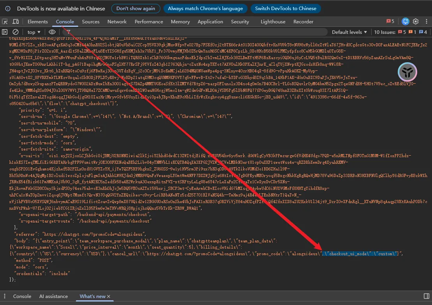Open the Lighthouse tab
432x305 pixels.
pyautogui.click(x=273, y=21)
